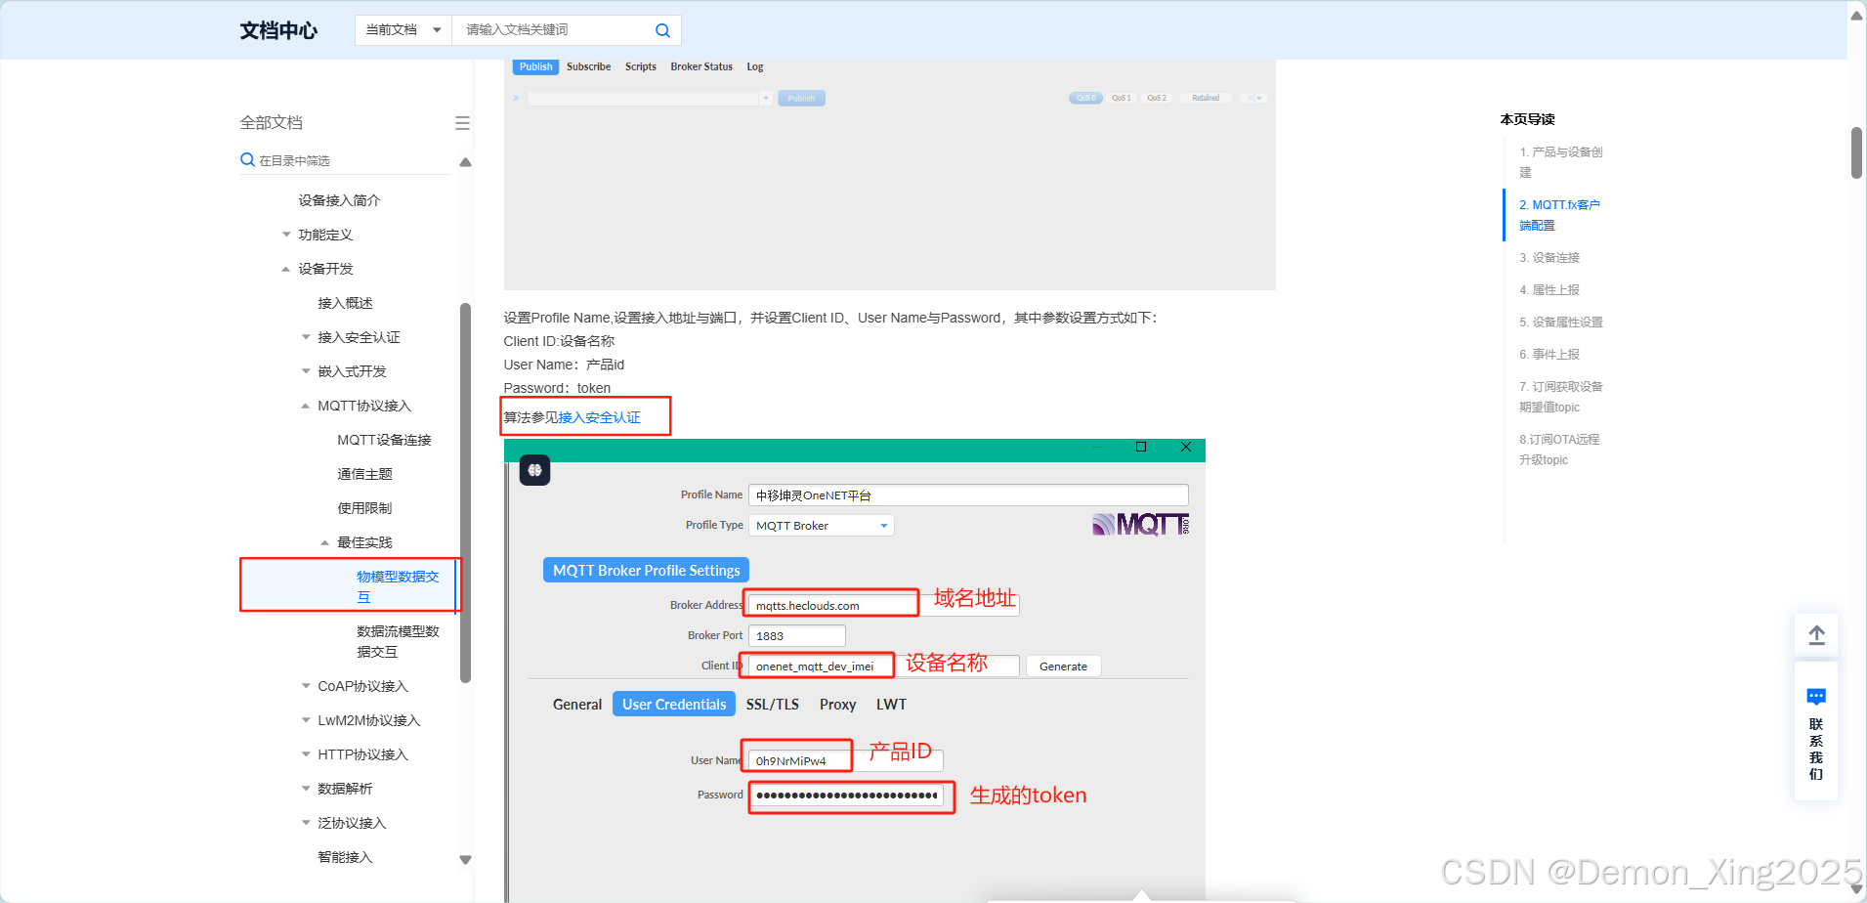Collapse the 最佳实践 tree node
1867x903 pixels.
pos(325,542)
